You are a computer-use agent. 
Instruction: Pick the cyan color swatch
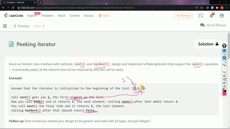(x=224, y=89)
